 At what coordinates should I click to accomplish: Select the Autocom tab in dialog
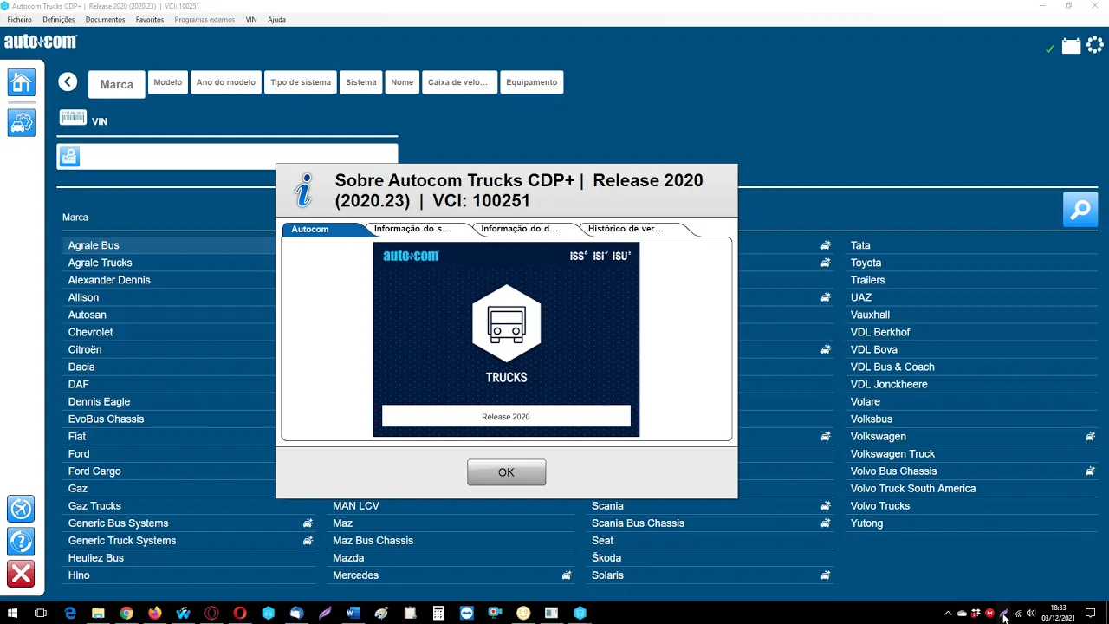pos(323,229)
